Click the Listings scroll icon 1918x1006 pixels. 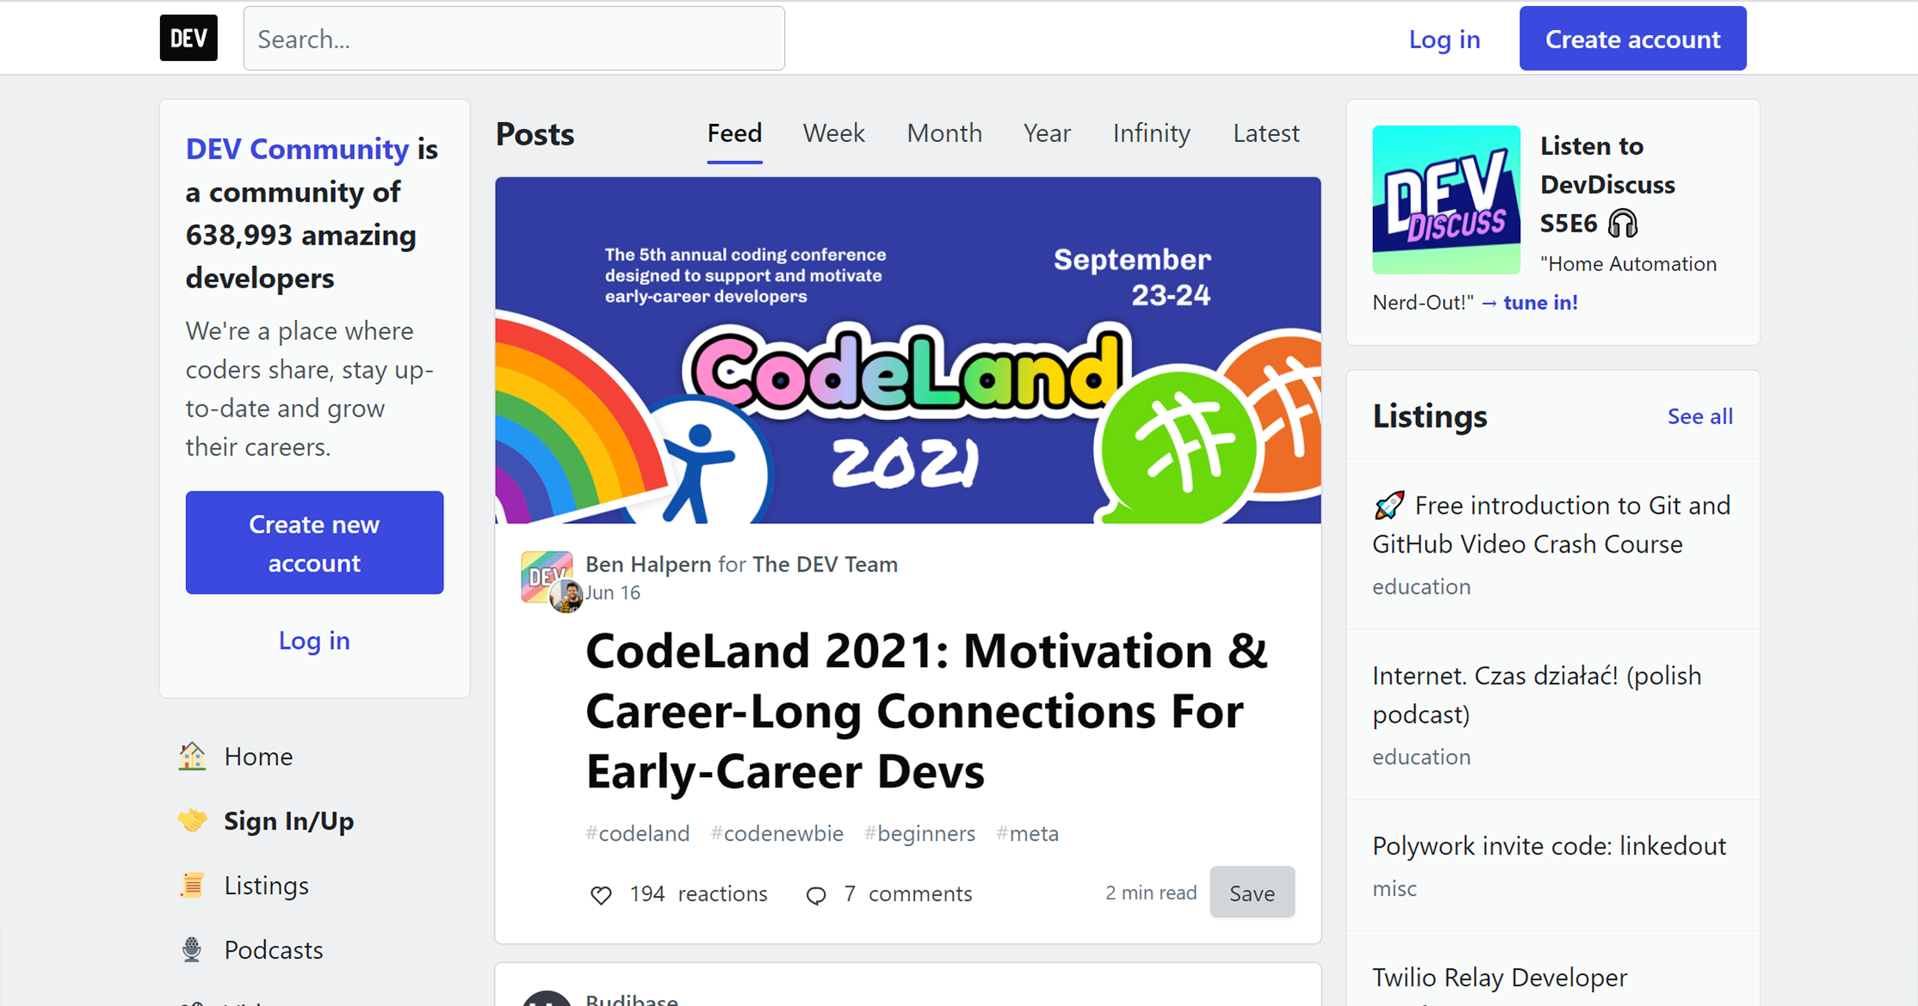[192, 886]
